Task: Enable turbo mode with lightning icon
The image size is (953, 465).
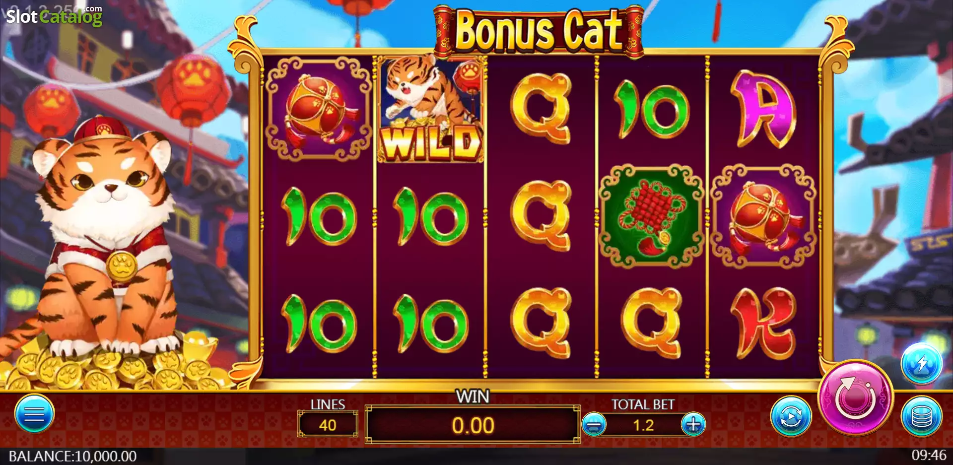Action: point(922,364)
